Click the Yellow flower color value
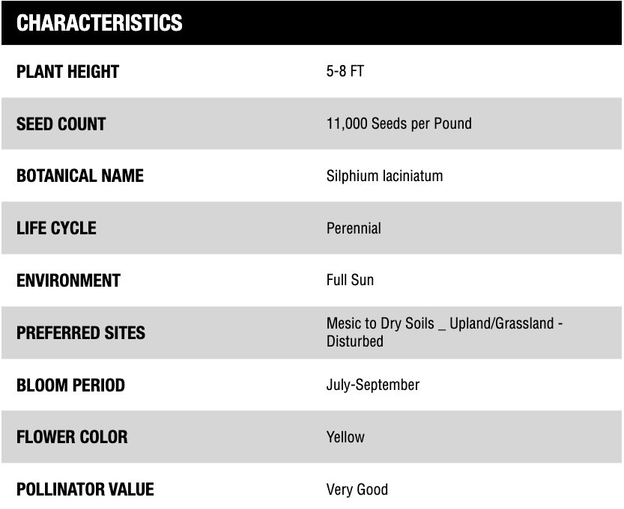This screenshot has width=624, height=509. click(345, 437)
